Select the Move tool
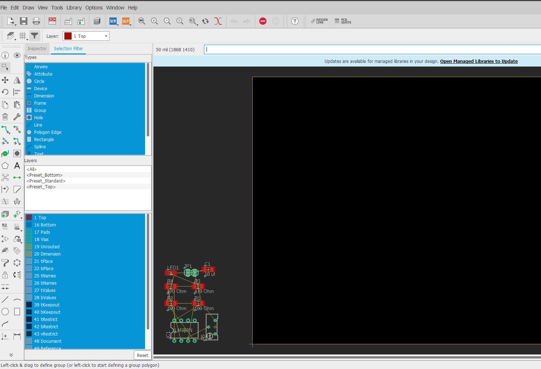 click(x=5, y=80)
